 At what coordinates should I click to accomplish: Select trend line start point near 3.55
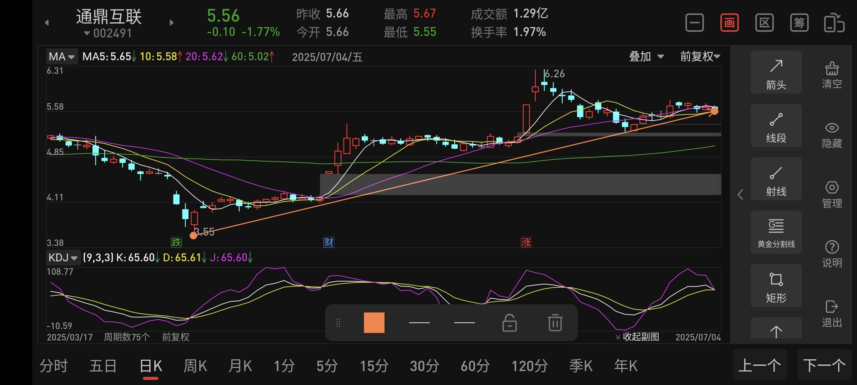tap(194, 235)
